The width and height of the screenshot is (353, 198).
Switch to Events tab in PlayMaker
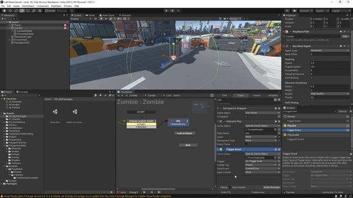(x=256, y=95)
